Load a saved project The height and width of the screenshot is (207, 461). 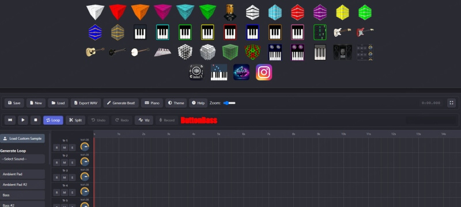(x=58, y=103)
